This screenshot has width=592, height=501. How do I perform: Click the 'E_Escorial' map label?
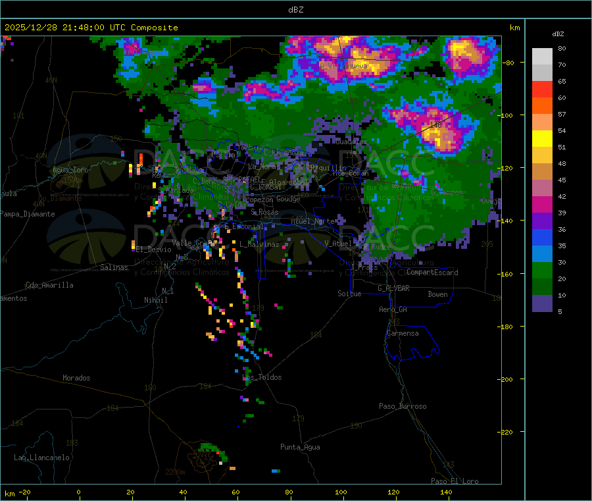point(244,226)
